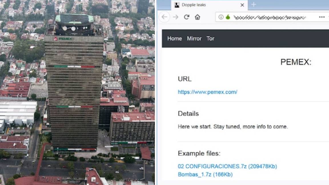Viewport: 329px width, 185px height.
Task: Open the overflow menu with three dots
Action: click(322, 17)
